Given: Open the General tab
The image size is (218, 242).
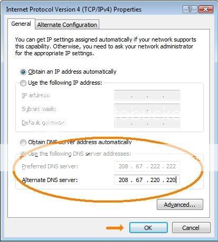Looking at the screenshot, I should 21,24.
